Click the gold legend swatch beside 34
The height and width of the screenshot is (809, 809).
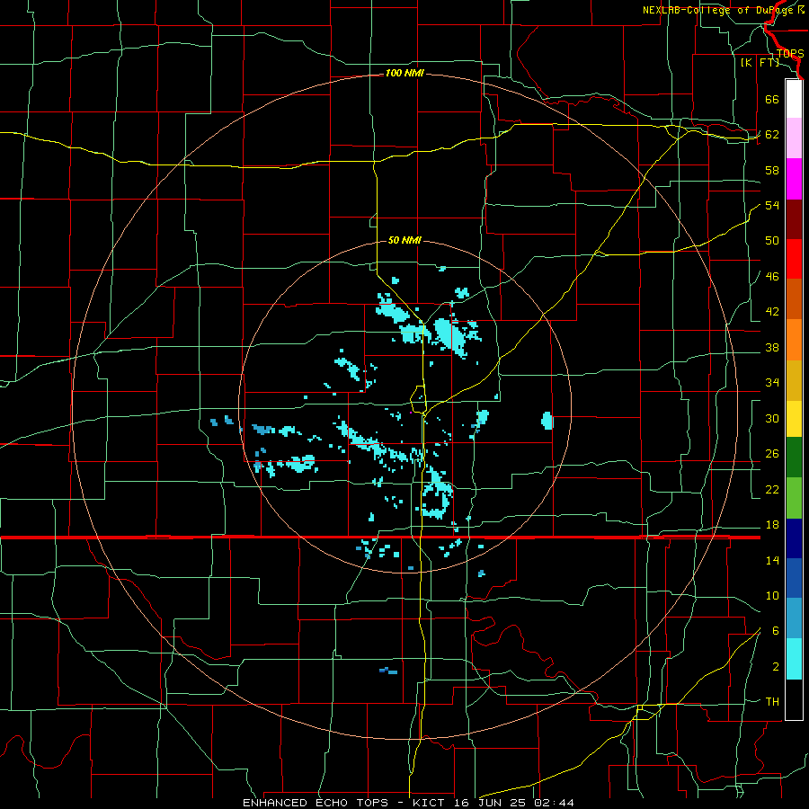[794, 380]
